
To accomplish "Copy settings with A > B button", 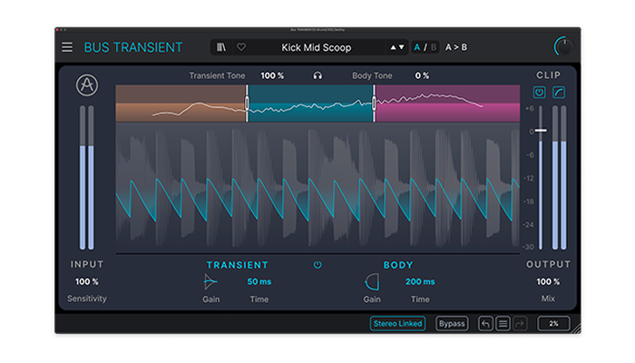I will tap(456, 47).
